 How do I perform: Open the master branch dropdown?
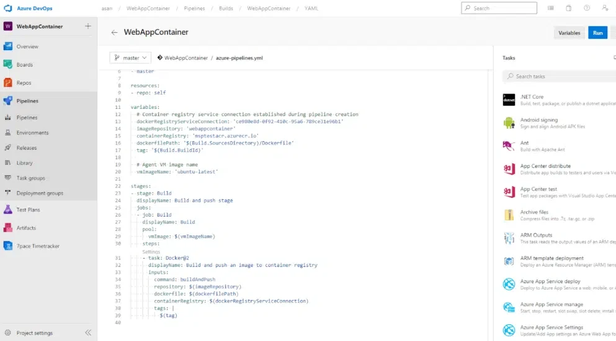pyautogui.click(x=130, y=58)
